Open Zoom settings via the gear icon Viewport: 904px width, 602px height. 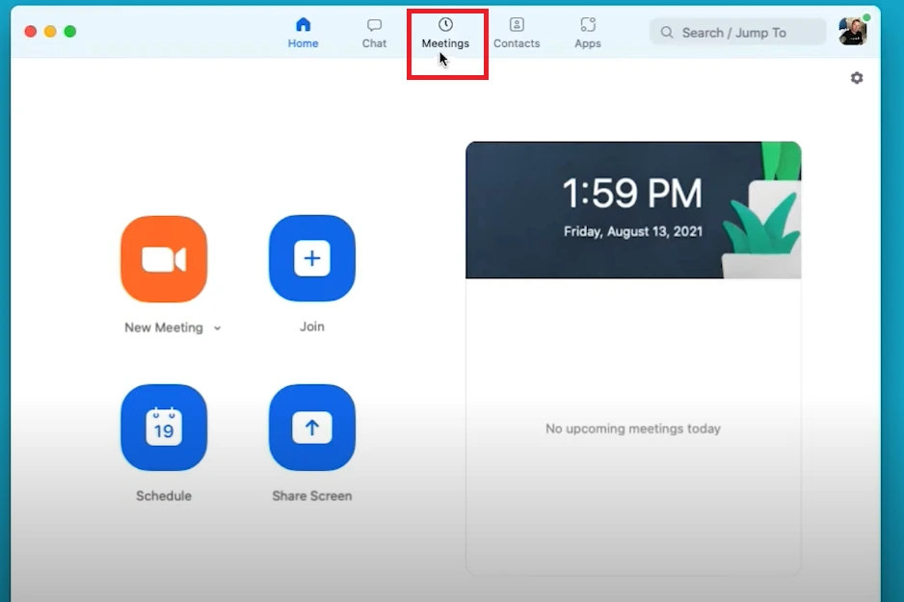[x=856, y=78]
